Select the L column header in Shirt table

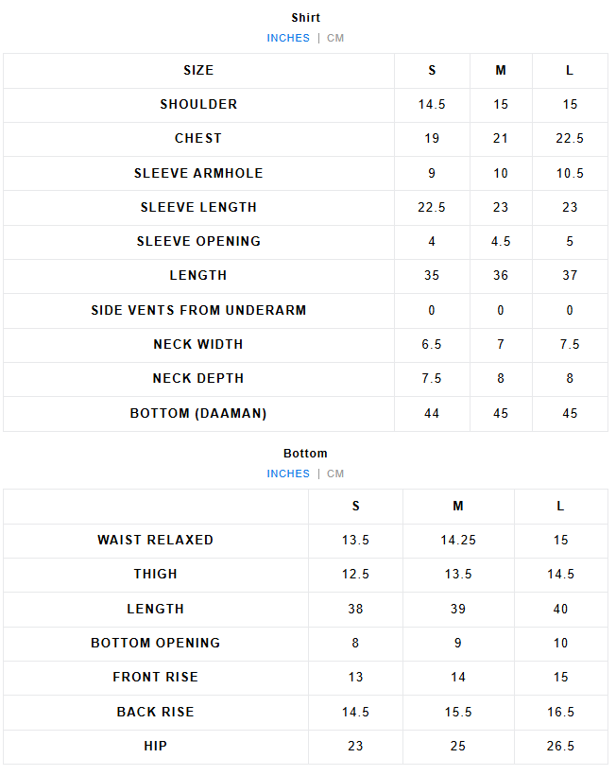pos(570,71)
